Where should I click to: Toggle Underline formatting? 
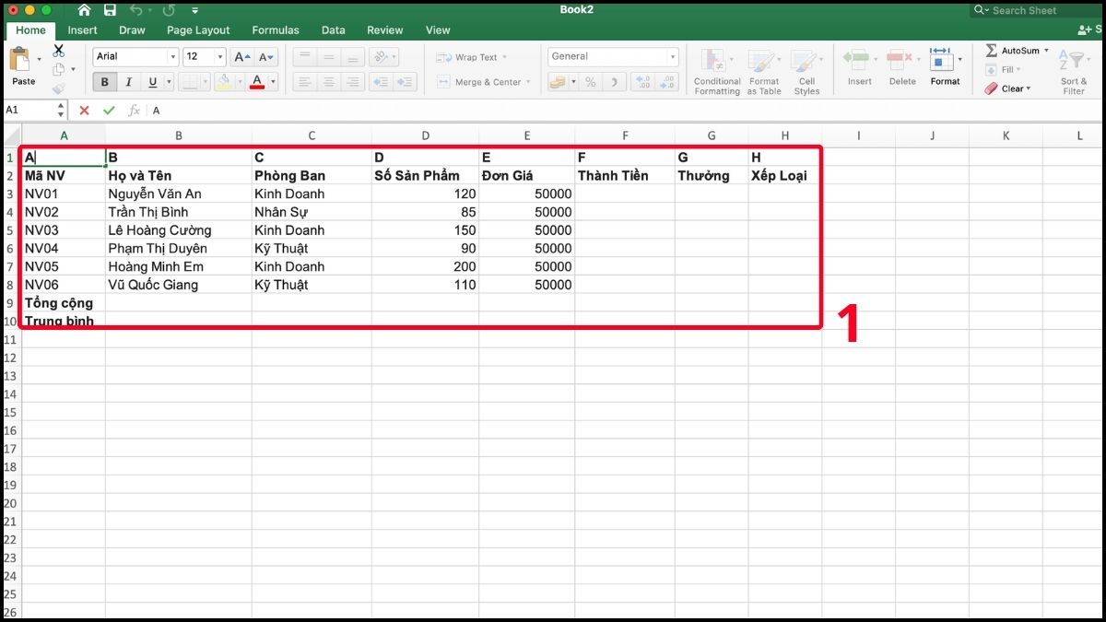tap(153, 82)
